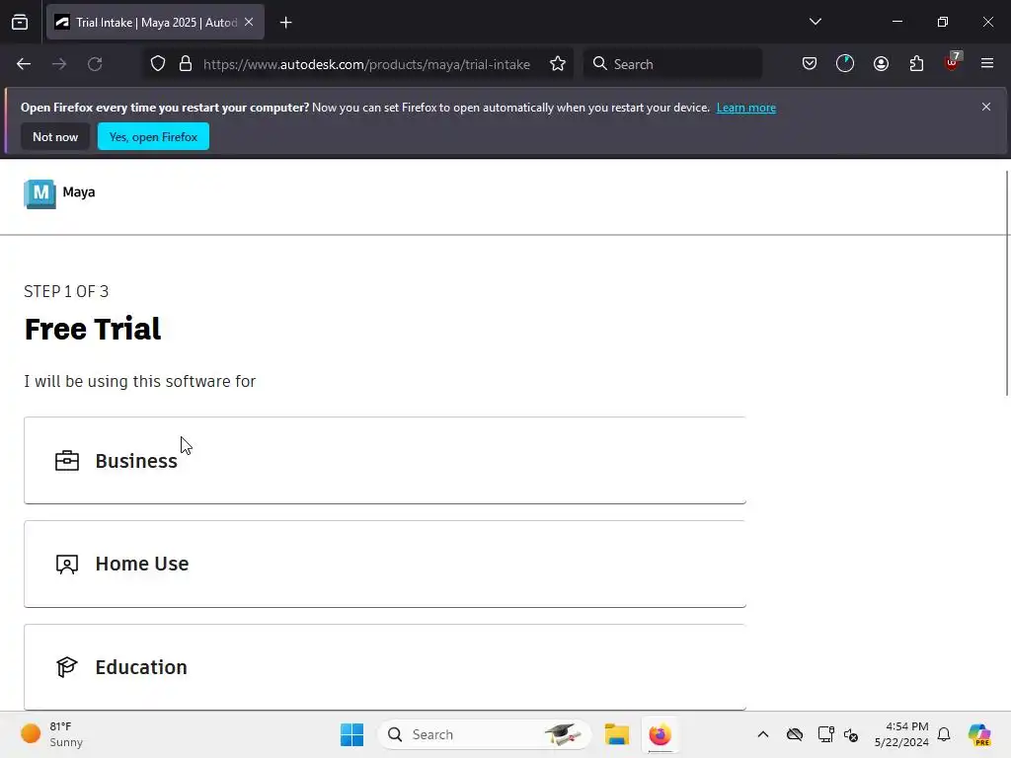Click the Maya product name text
Screen dimensions: 1011x758
pos(79,192)
